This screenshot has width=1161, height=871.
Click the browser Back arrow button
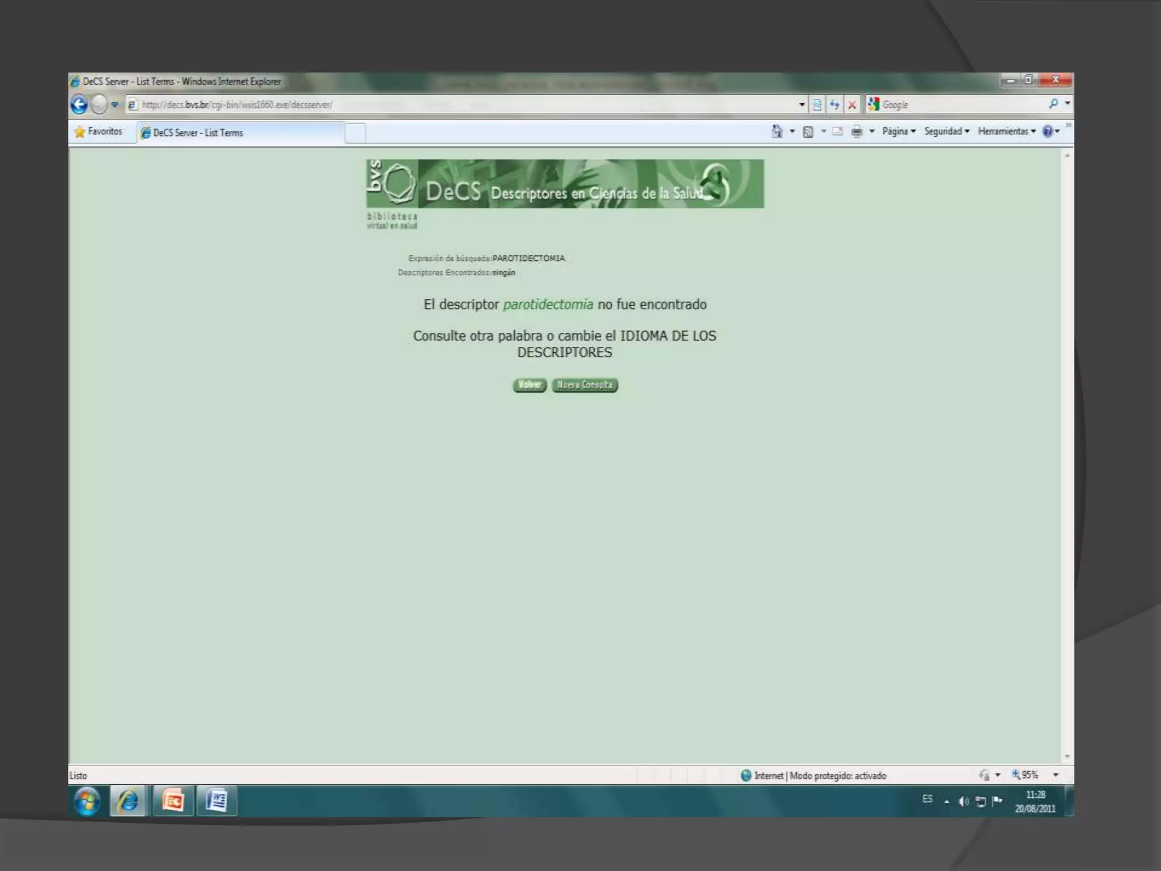click(x=79, y=104)
